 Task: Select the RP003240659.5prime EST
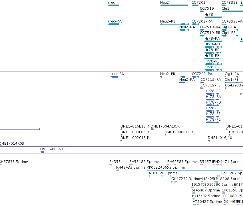tap(195, 170)
